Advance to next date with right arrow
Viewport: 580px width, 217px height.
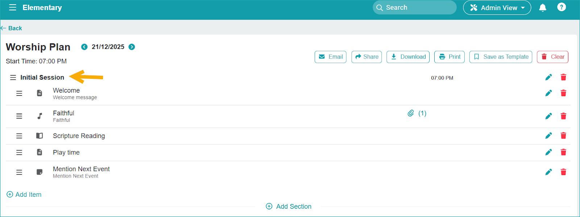pos(132,47)
